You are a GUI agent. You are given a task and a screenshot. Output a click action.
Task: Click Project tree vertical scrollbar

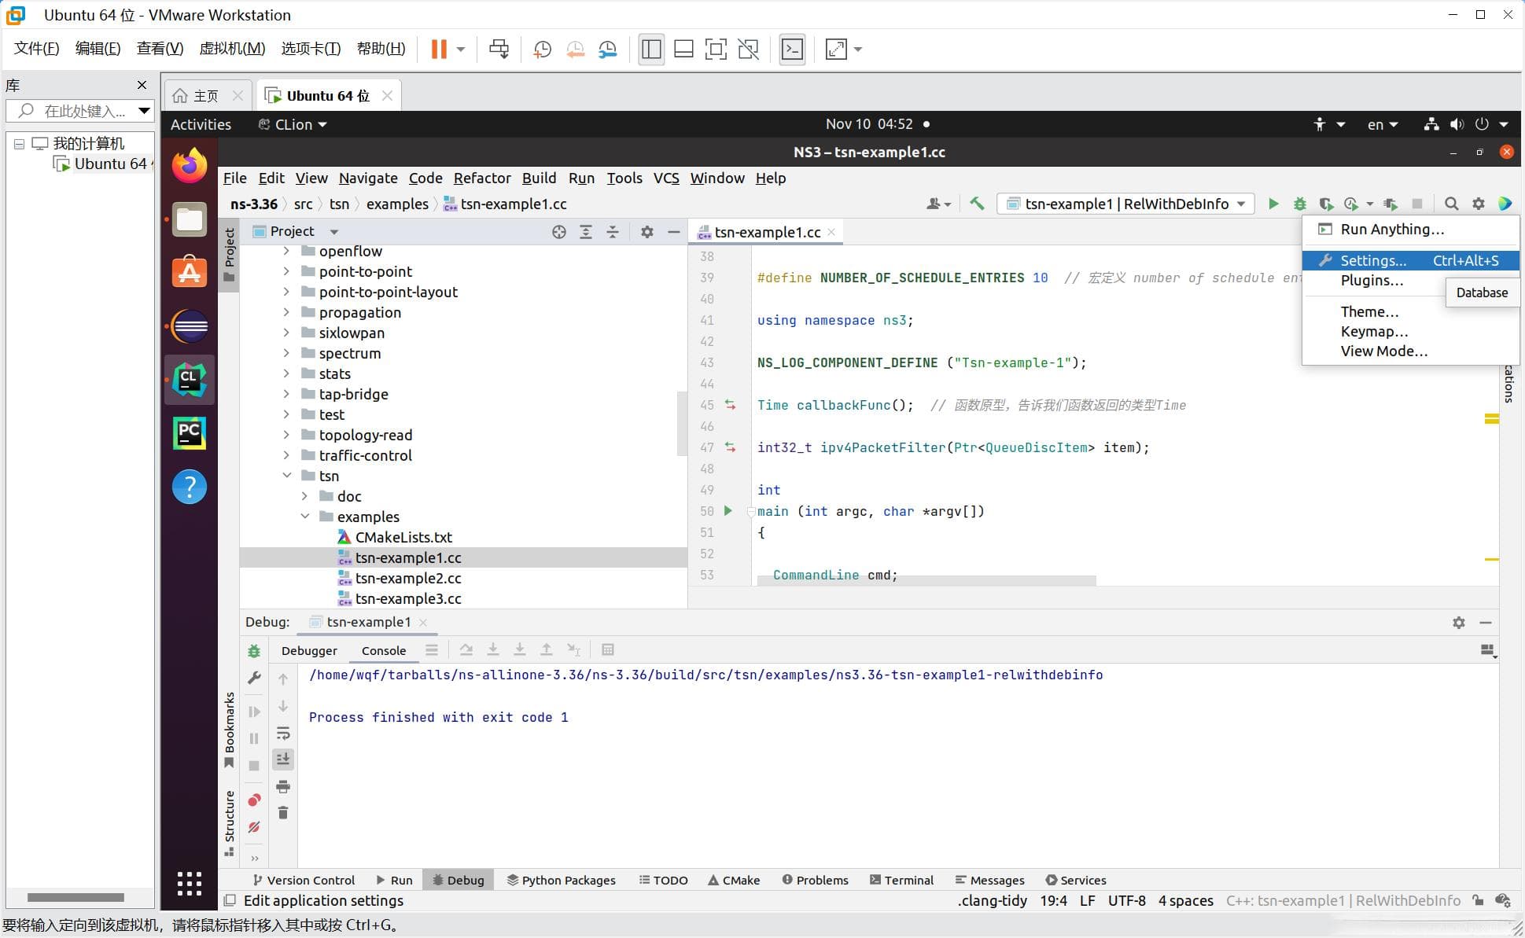(682, 423)
